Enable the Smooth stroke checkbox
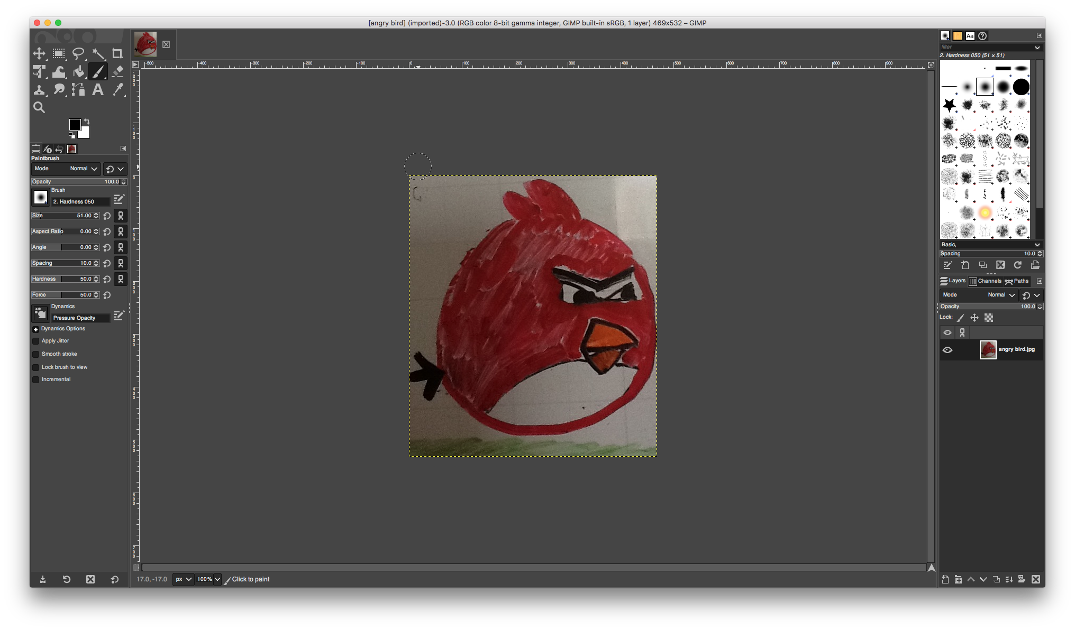This screenshot has height=630, width=1075. [36, 354]
